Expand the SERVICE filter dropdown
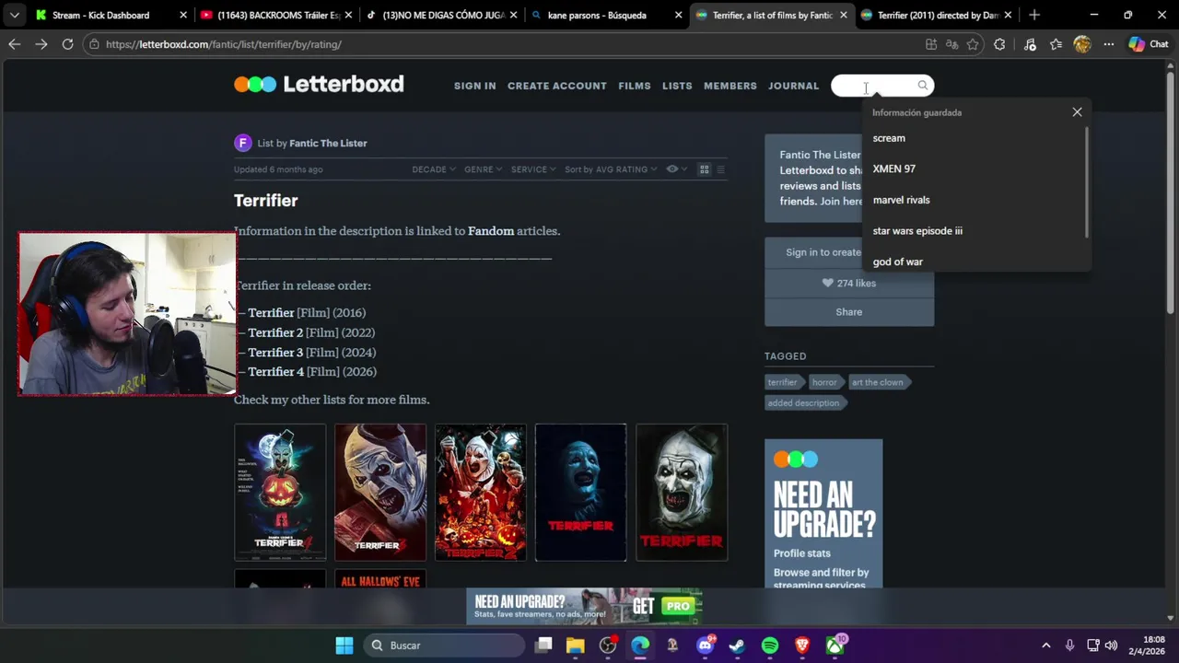The image size is (1179, 663). pos(533,169)
